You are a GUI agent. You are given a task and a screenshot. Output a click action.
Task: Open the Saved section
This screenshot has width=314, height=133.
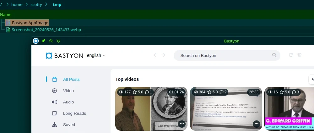[x=69, y=125]
